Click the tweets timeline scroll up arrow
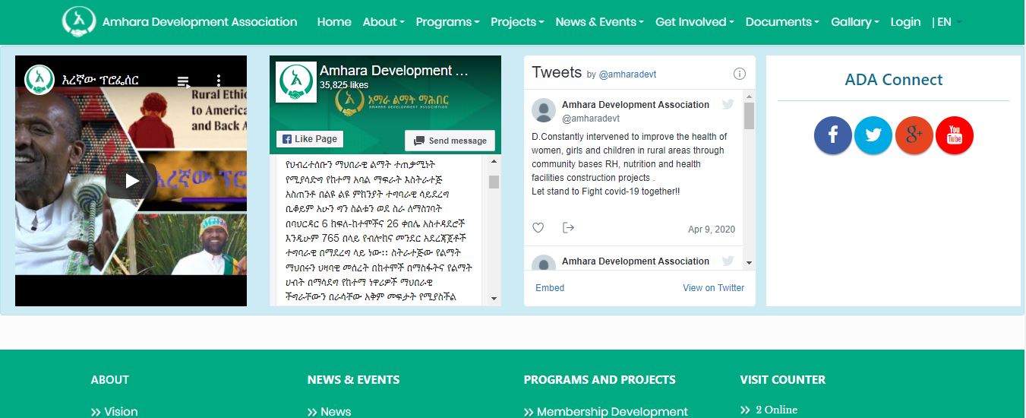Screen dimensions: 1026x418 [x=749, y=96]
